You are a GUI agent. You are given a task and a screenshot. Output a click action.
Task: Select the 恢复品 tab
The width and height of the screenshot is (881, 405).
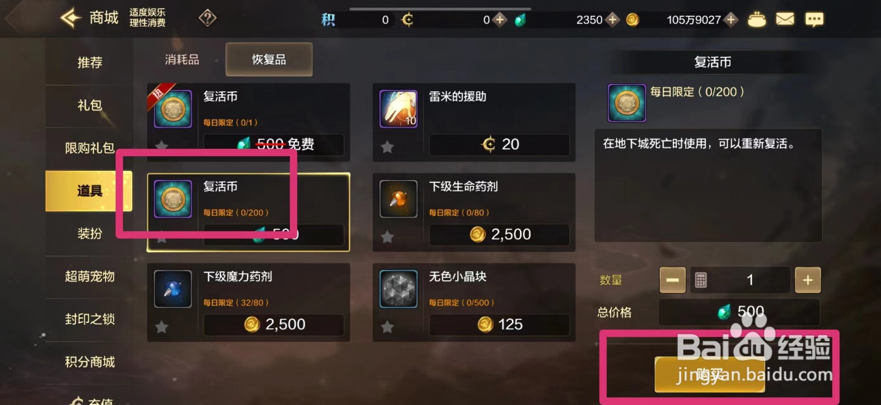click(x=269, y=59)
